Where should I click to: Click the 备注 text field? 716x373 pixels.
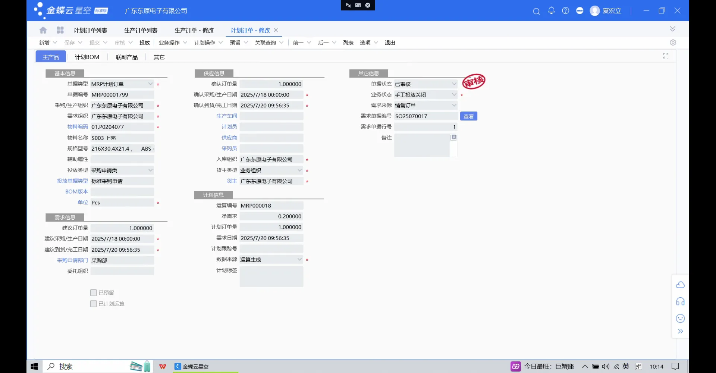(422, 145)
